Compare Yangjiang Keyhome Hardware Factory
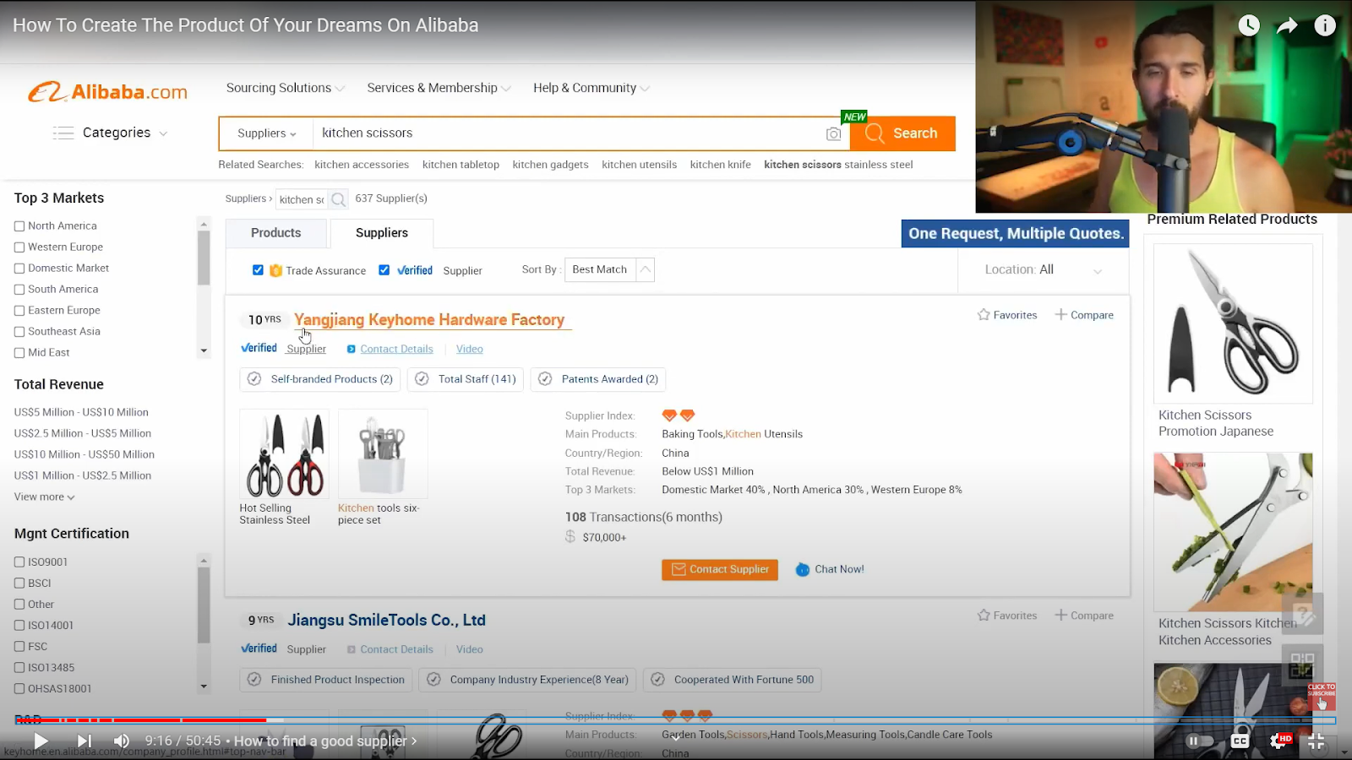Screen dimensions: 1352x760 click(x=1084, y=315)
